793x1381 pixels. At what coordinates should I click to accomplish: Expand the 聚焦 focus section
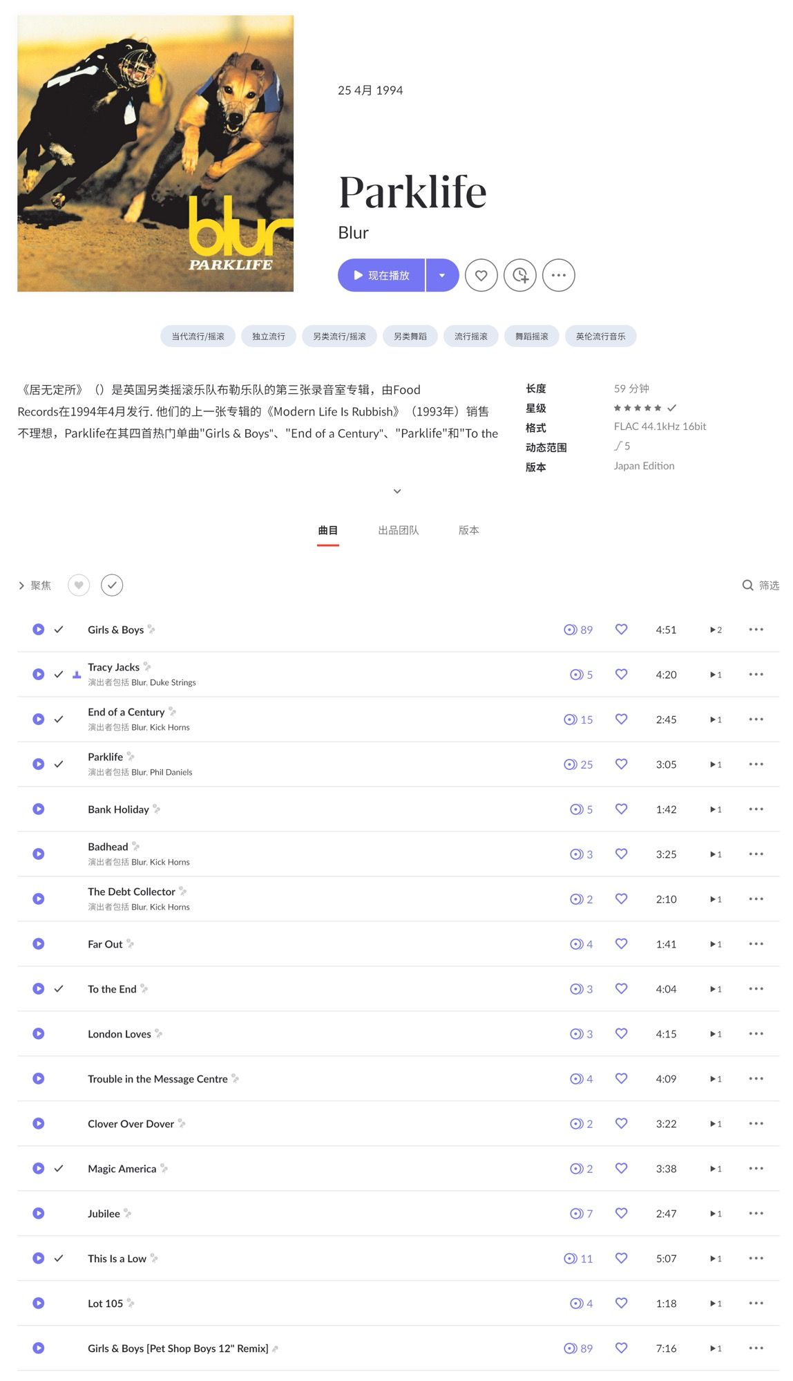[x=35, y=585]
